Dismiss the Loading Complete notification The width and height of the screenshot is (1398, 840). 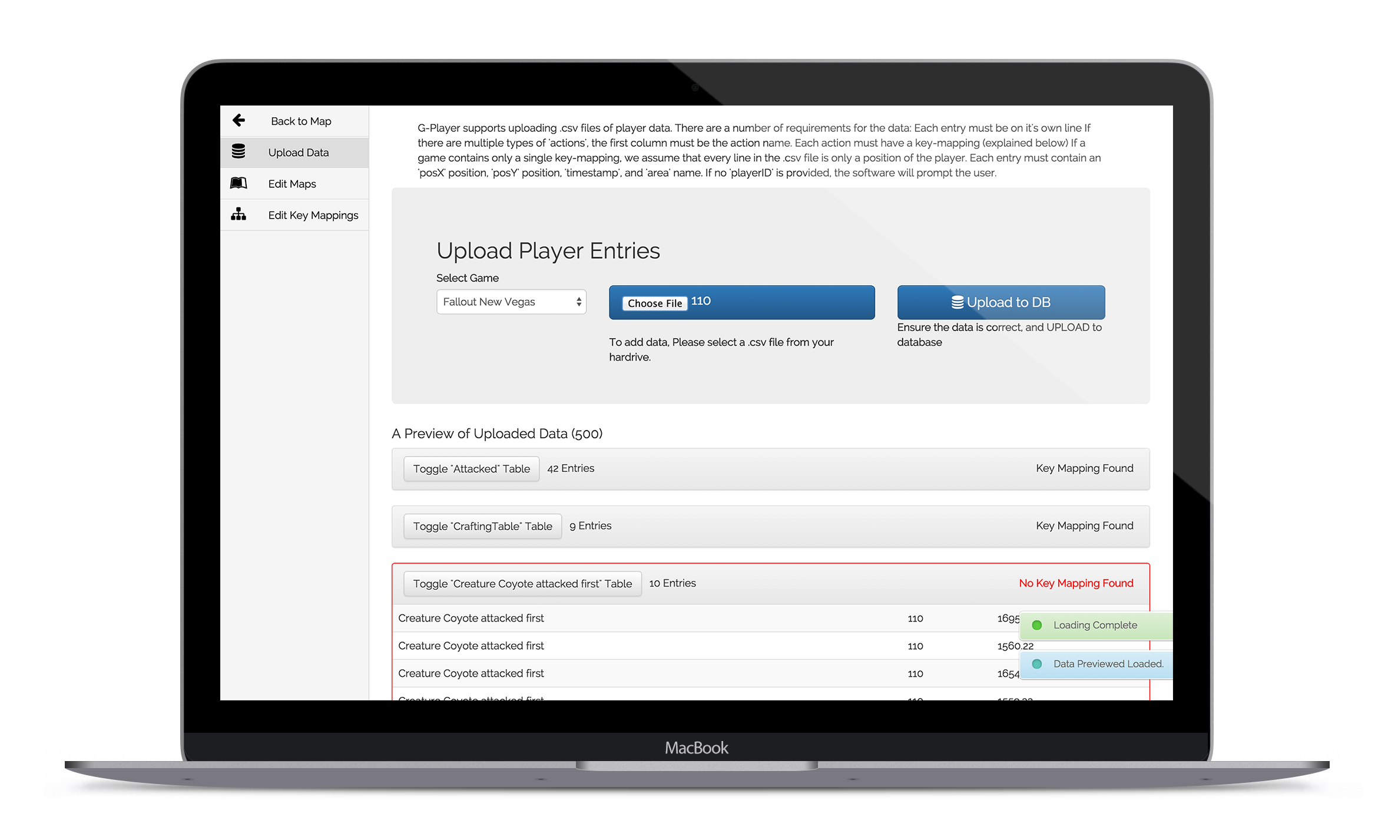point(1095,625)
